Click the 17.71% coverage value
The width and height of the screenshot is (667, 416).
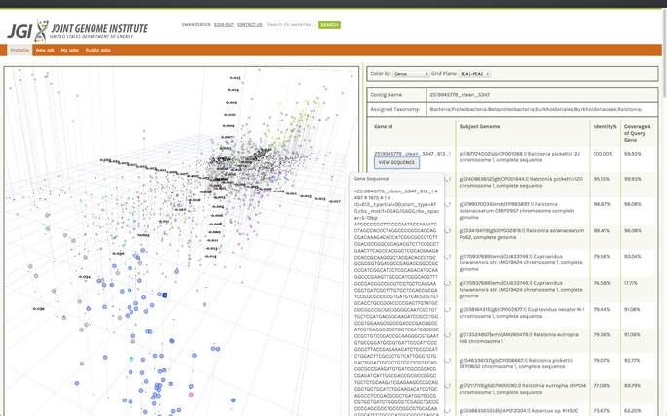(630, 283)
